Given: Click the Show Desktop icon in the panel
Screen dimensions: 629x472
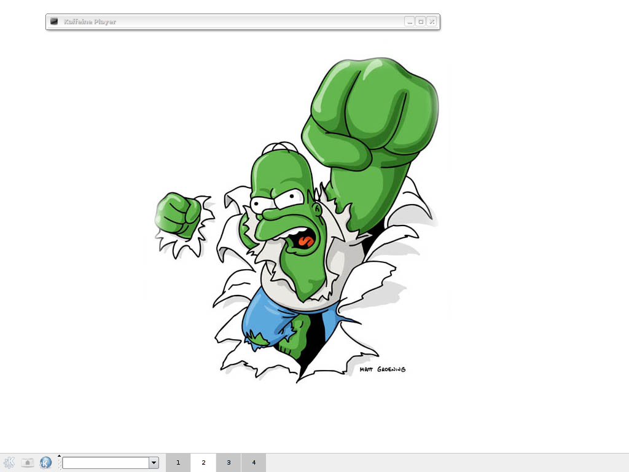Looking at the screenshot, I should click(27, 462).
